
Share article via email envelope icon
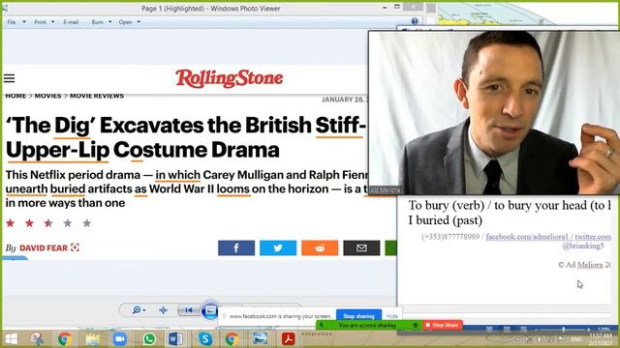click(x=361, y=247)
